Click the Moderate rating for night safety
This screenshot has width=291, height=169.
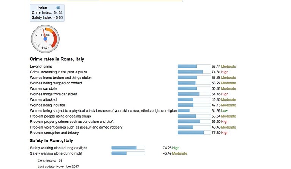179,153
